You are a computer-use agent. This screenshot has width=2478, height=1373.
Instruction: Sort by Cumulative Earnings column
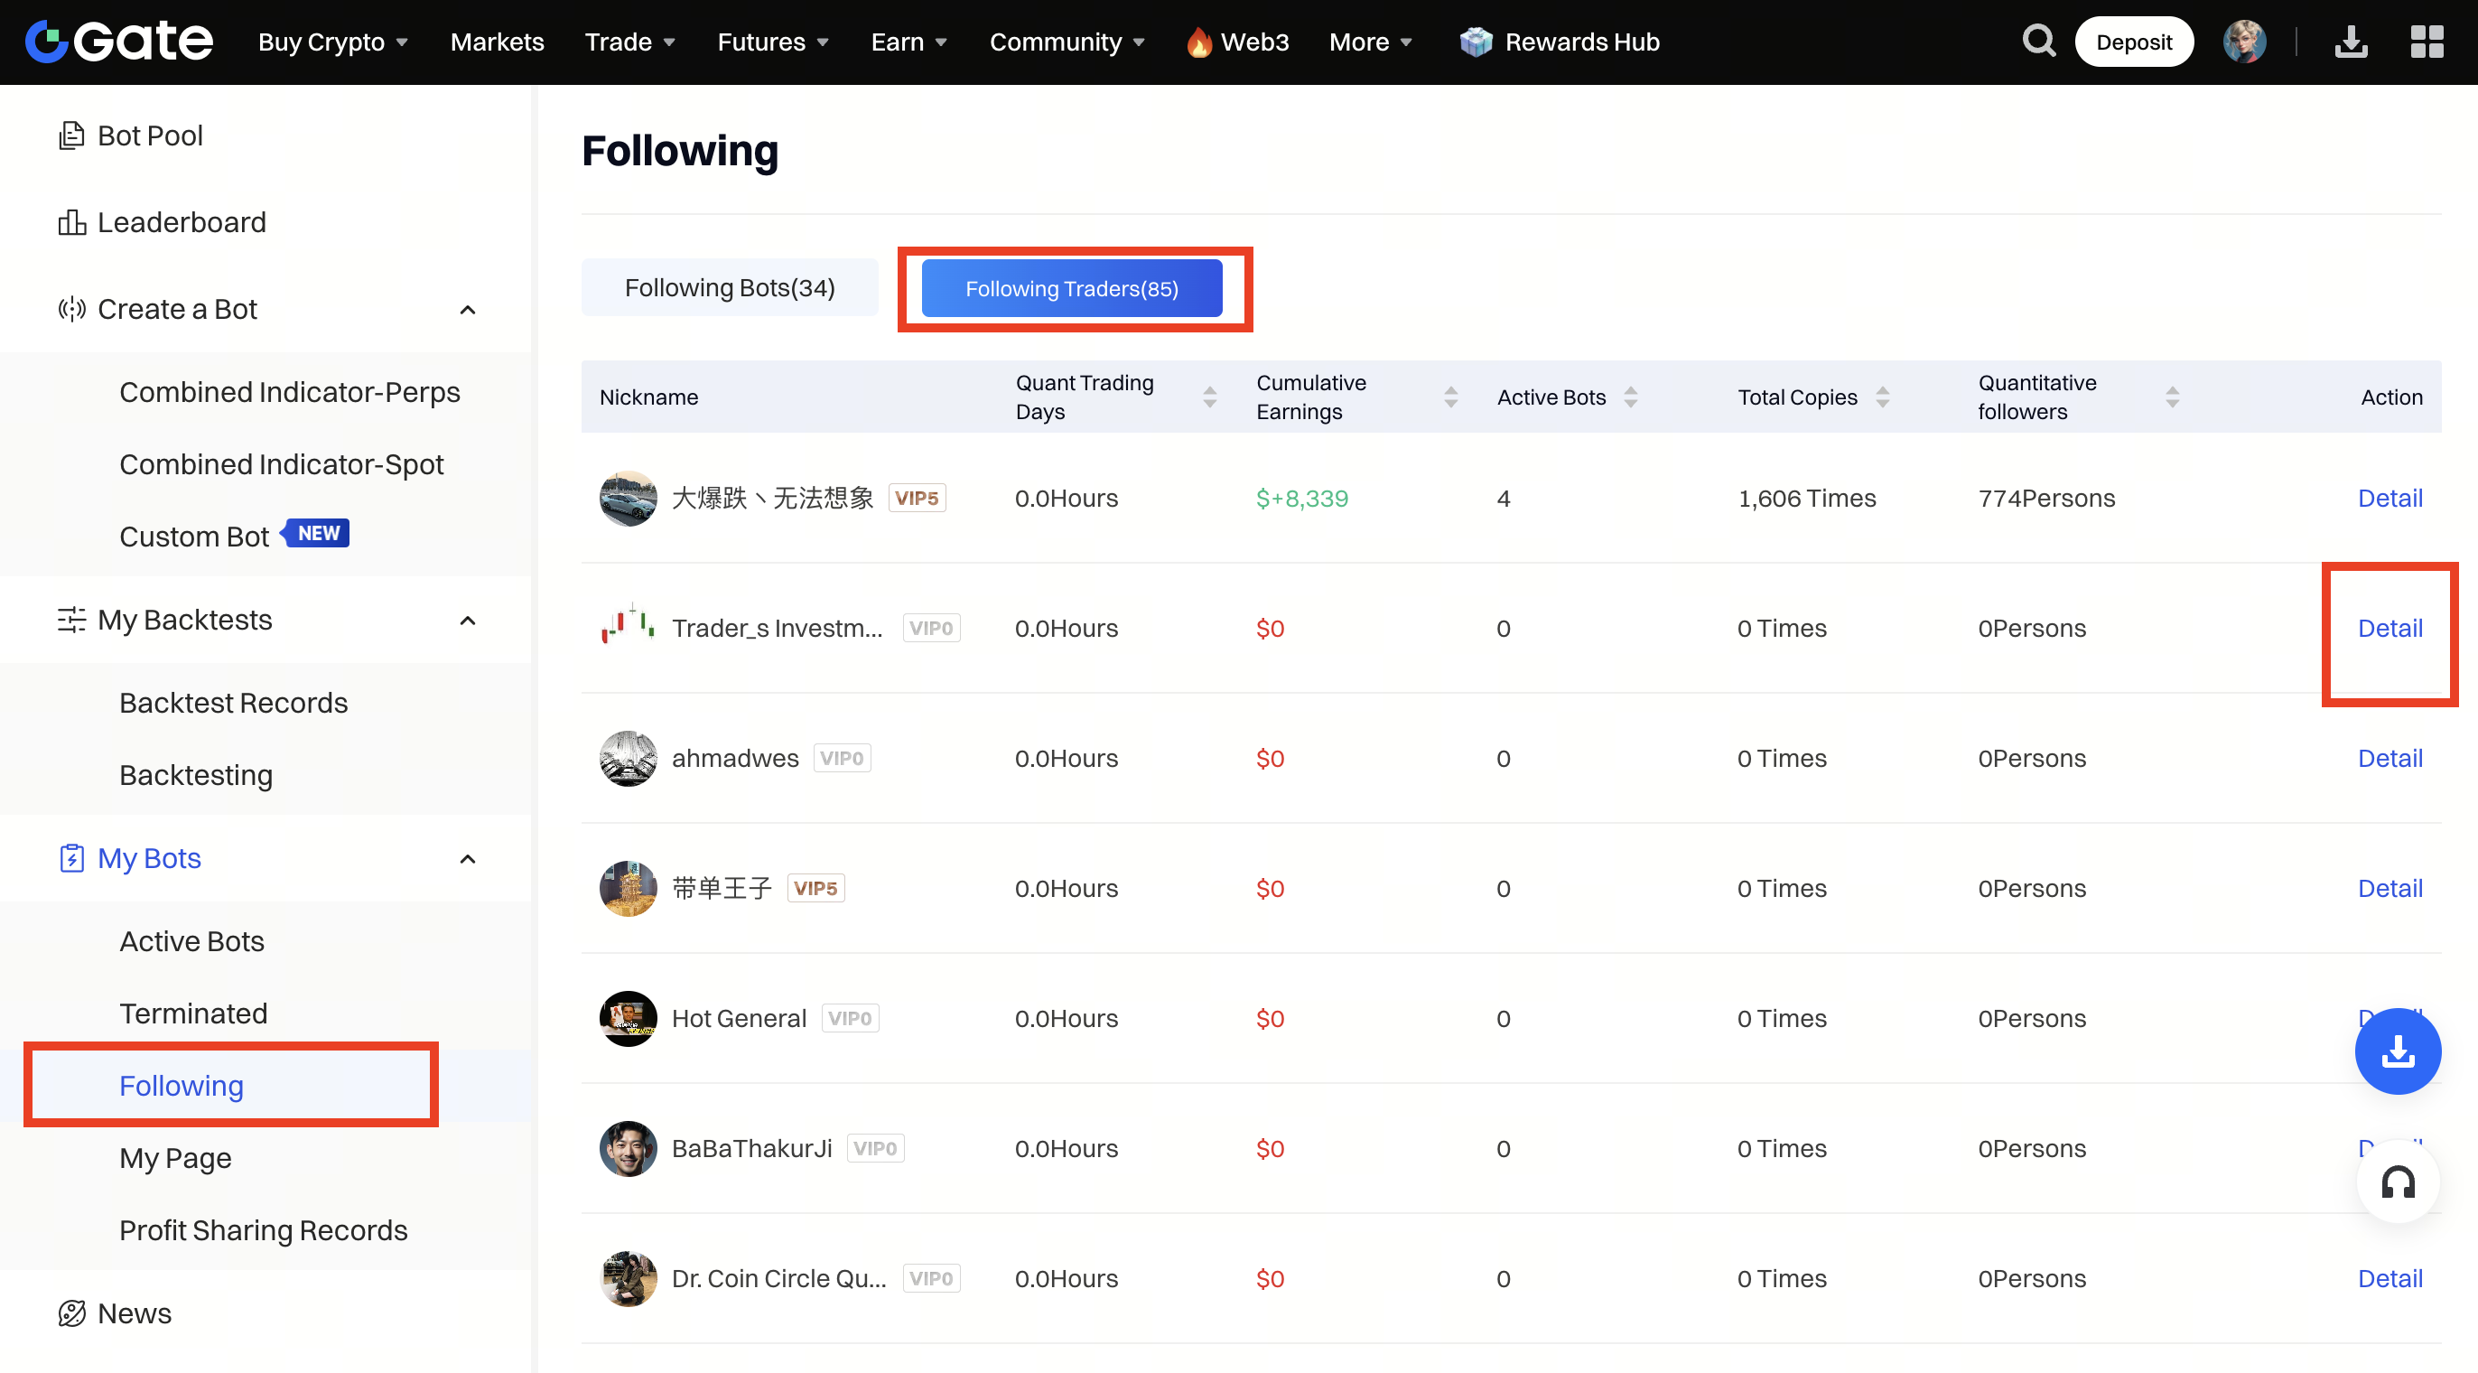[x=1449, y=397]
